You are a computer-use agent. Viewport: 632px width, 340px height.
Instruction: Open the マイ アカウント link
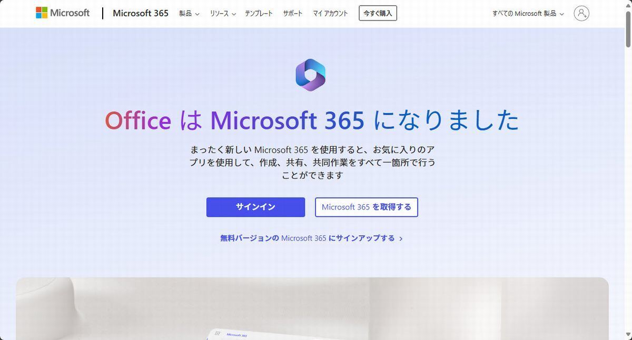pyautogui.click(x=330, y=14)
